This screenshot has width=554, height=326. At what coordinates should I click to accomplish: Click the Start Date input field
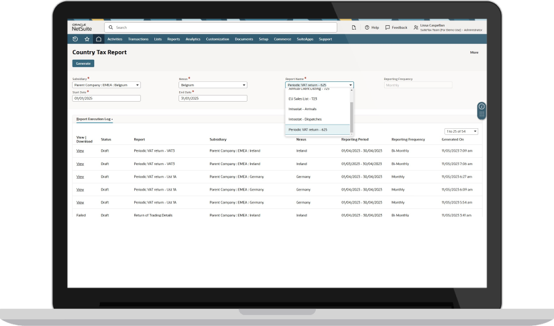(106, 98)
